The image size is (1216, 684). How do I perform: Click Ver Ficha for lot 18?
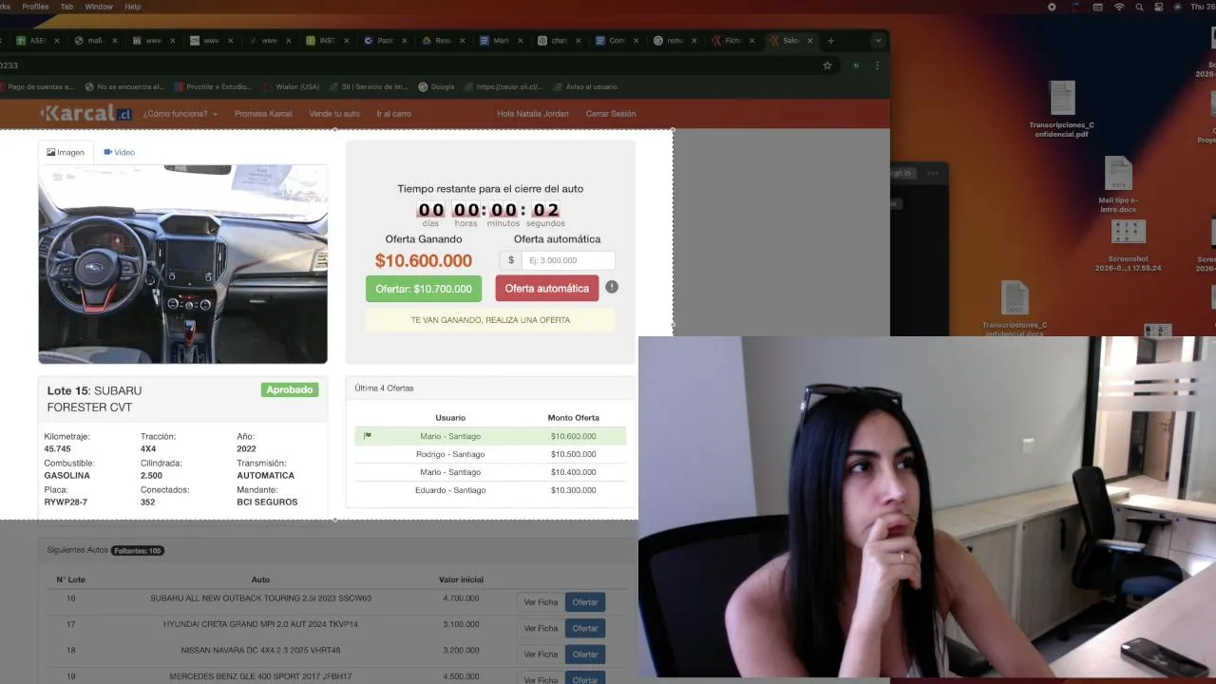pyautogui.click(x=541, y=655)
